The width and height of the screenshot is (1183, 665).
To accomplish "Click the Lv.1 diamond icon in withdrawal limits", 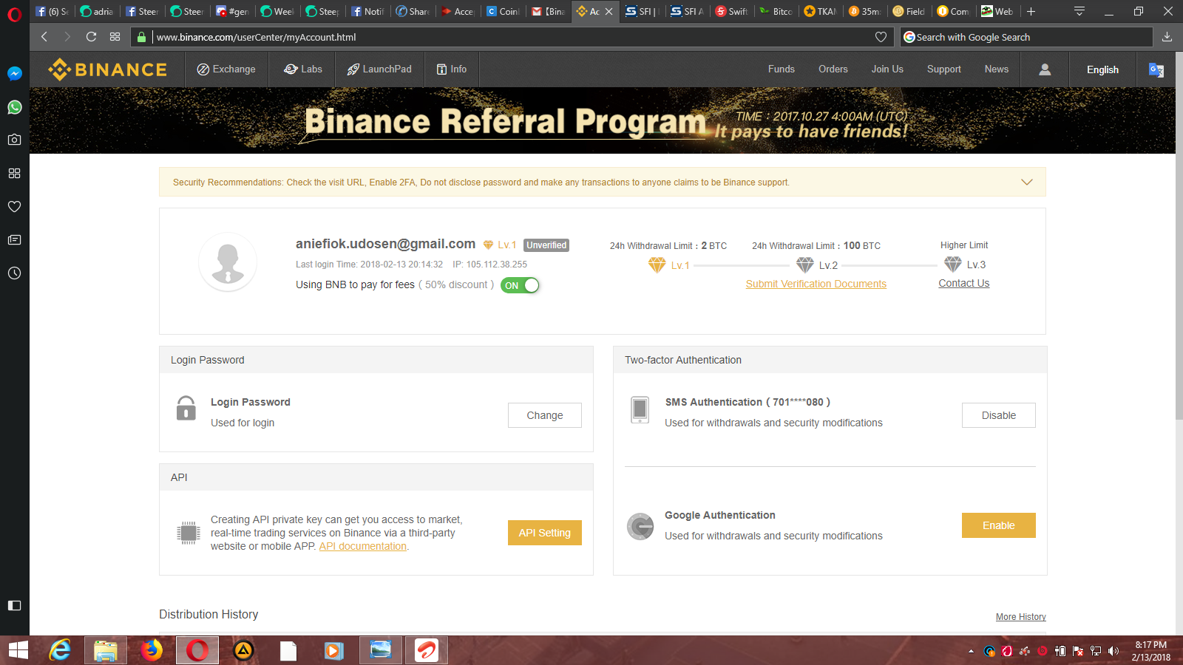I will pos(657,265).
